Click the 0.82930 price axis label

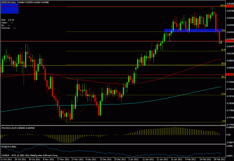(x=230, y=25)
